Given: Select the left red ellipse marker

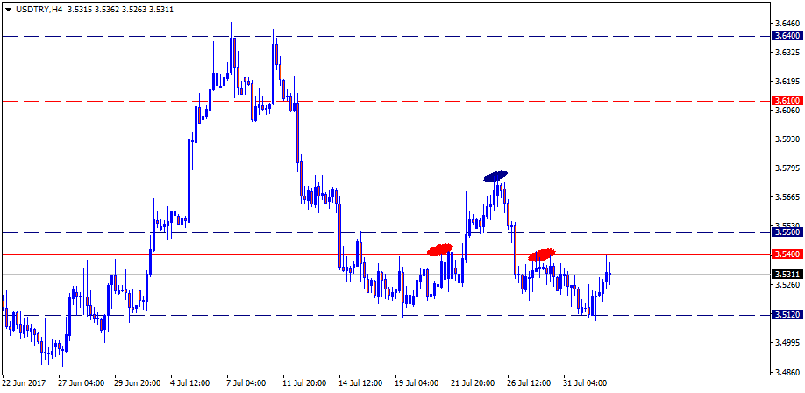Looking at the screenshot, I should 439,249.
